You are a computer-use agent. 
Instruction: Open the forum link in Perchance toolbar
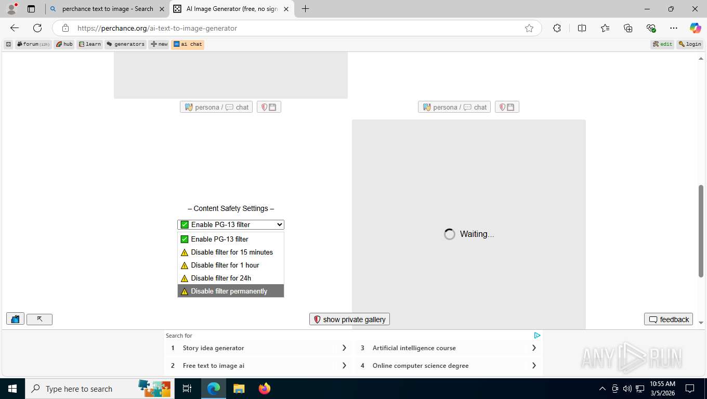(34, 44)
